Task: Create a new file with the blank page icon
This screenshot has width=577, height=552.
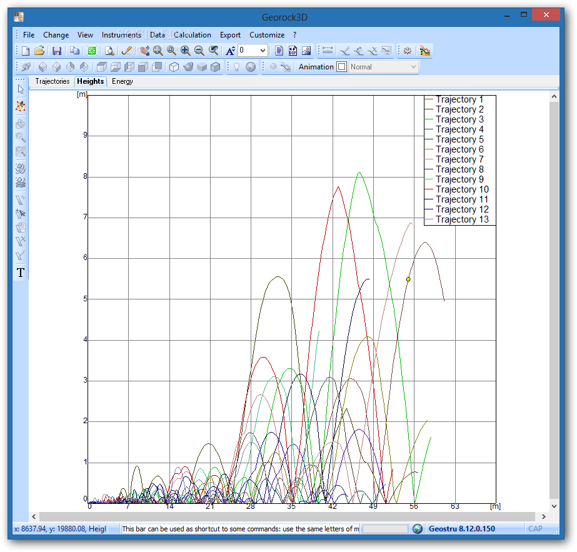Action: [26, 51]
